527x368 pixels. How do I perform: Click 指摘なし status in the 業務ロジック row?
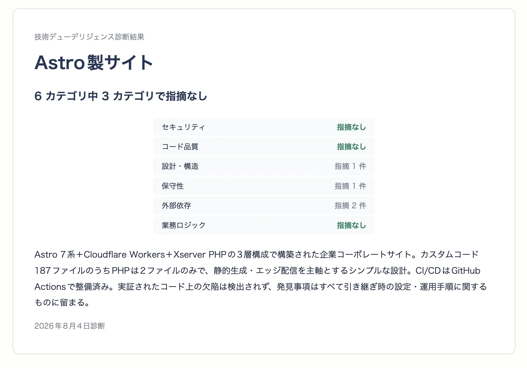click(351, 225)
